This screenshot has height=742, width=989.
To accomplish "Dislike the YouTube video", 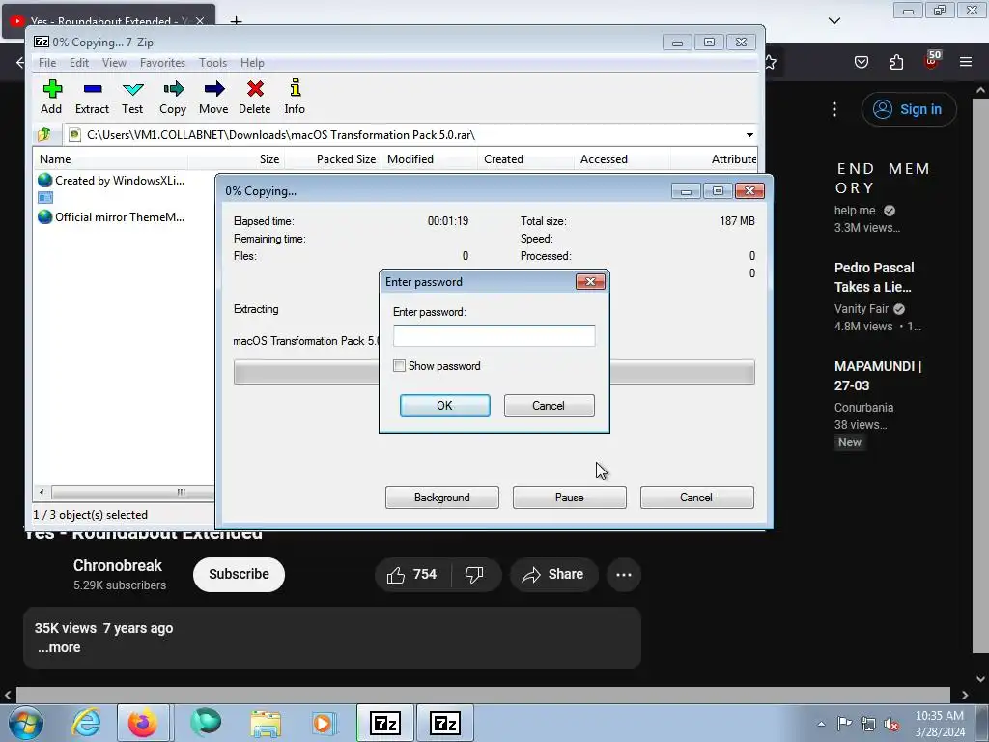I will 474,574.
